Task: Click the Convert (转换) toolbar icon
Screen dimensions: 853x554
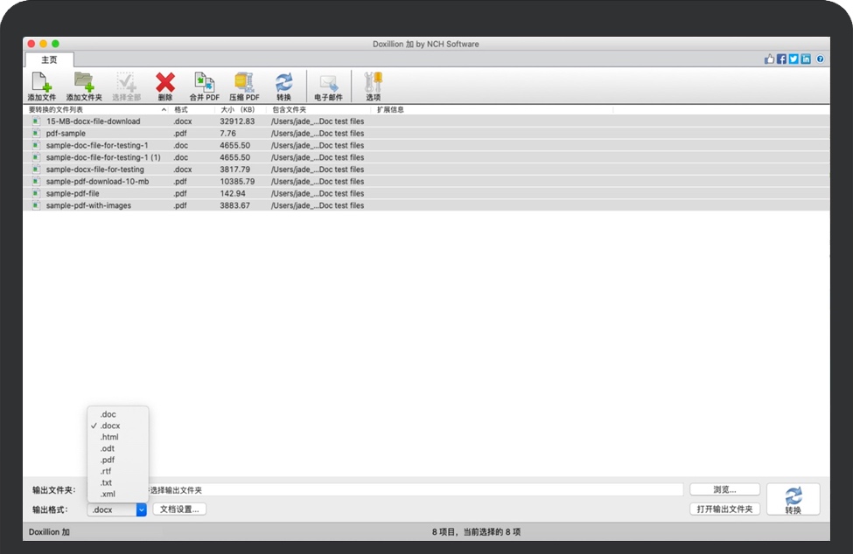Action: coord(283,85)
